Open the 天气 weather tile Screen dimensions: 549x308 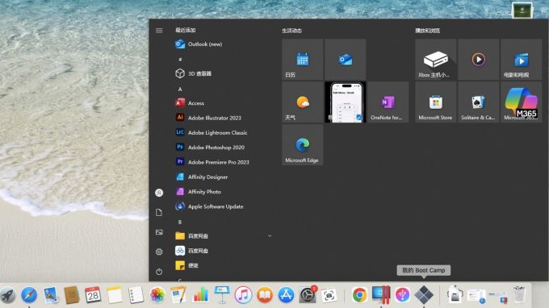pos(303,102)
